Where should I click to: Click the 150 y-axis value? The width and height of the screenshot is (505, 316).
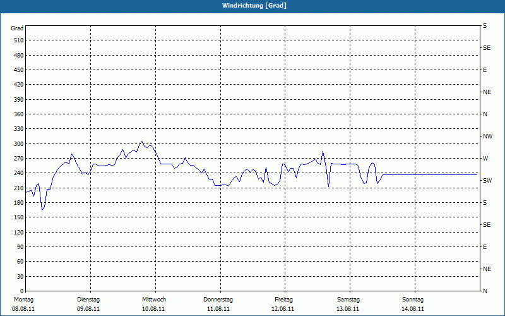[x=19, y=217]
